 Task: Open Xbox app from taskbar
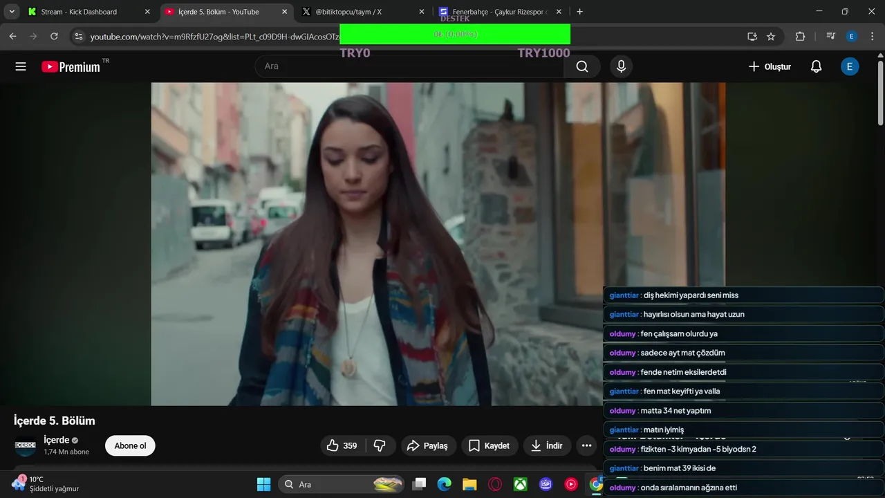pyautogui.click(x=521, y=484)
